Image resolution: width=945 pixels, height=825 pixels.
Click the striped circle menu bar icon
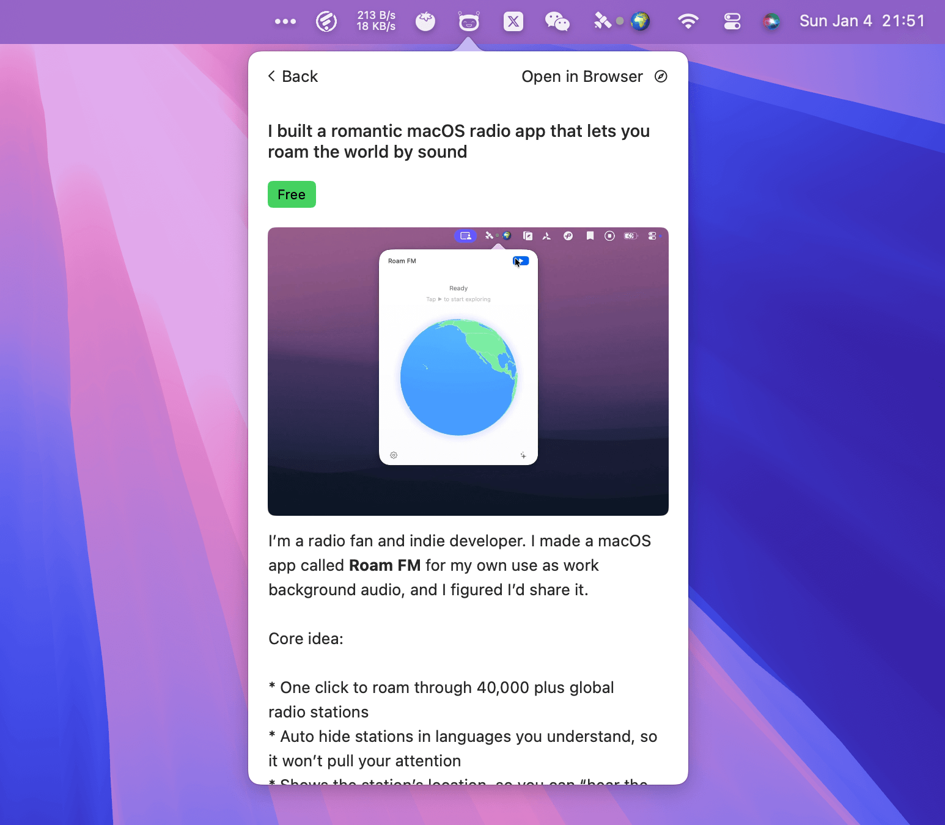pos(326,22)
